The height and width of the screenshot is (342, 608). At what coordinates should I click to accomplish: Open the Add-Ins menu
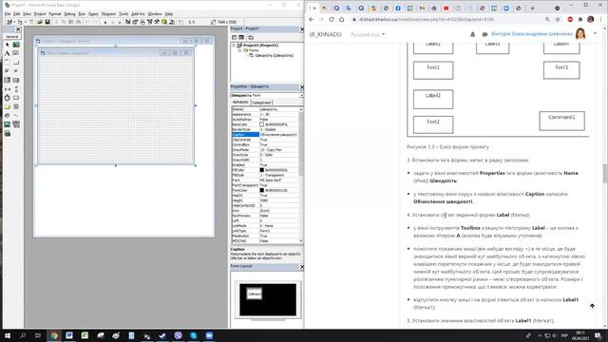coord(138,14)
